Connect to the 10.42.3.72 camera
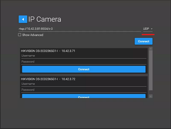Image resolution: width=171 pixels, height=129 pixels. [x=84, y=96]
